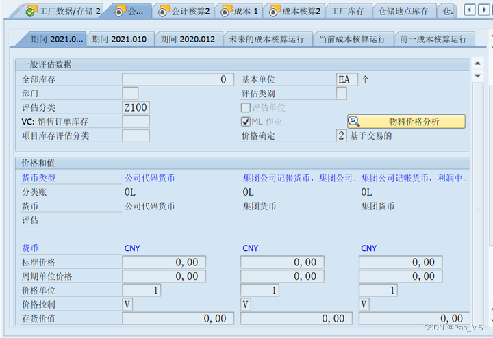
Task: Toggle the ML 作业 checkbox
Action: (246, 122)
